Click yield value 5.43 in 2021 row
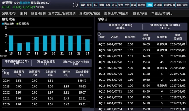This screenshot has width=189, height=111. click(x=66, y=98)
